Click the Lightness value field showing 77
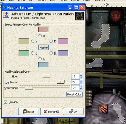The width and height of the screenshot is (126, 124). [x=75, y=82]
